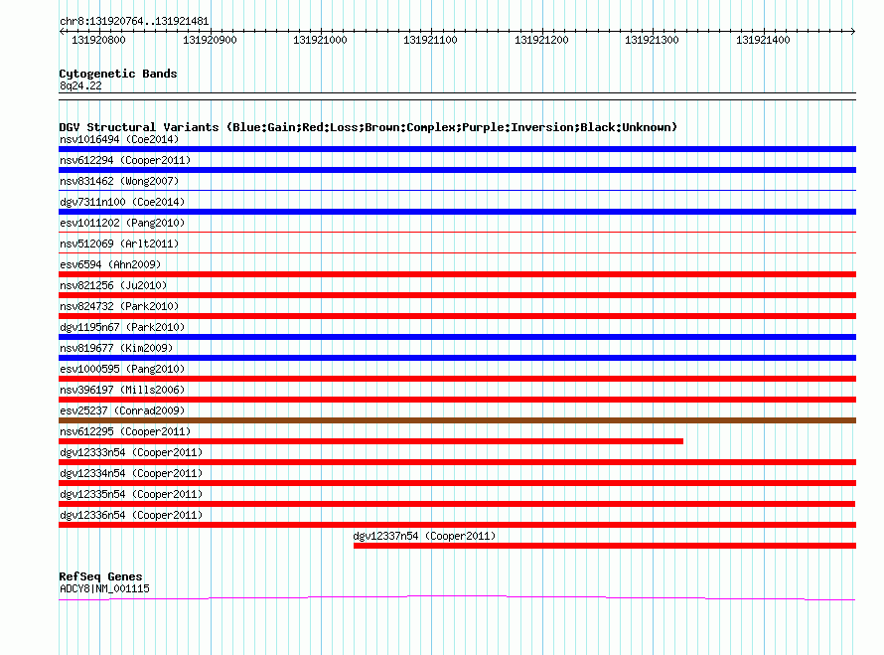The image size is (884, 655).
Task: Select the red bar under nsv396197
Action: click(457, 400)
